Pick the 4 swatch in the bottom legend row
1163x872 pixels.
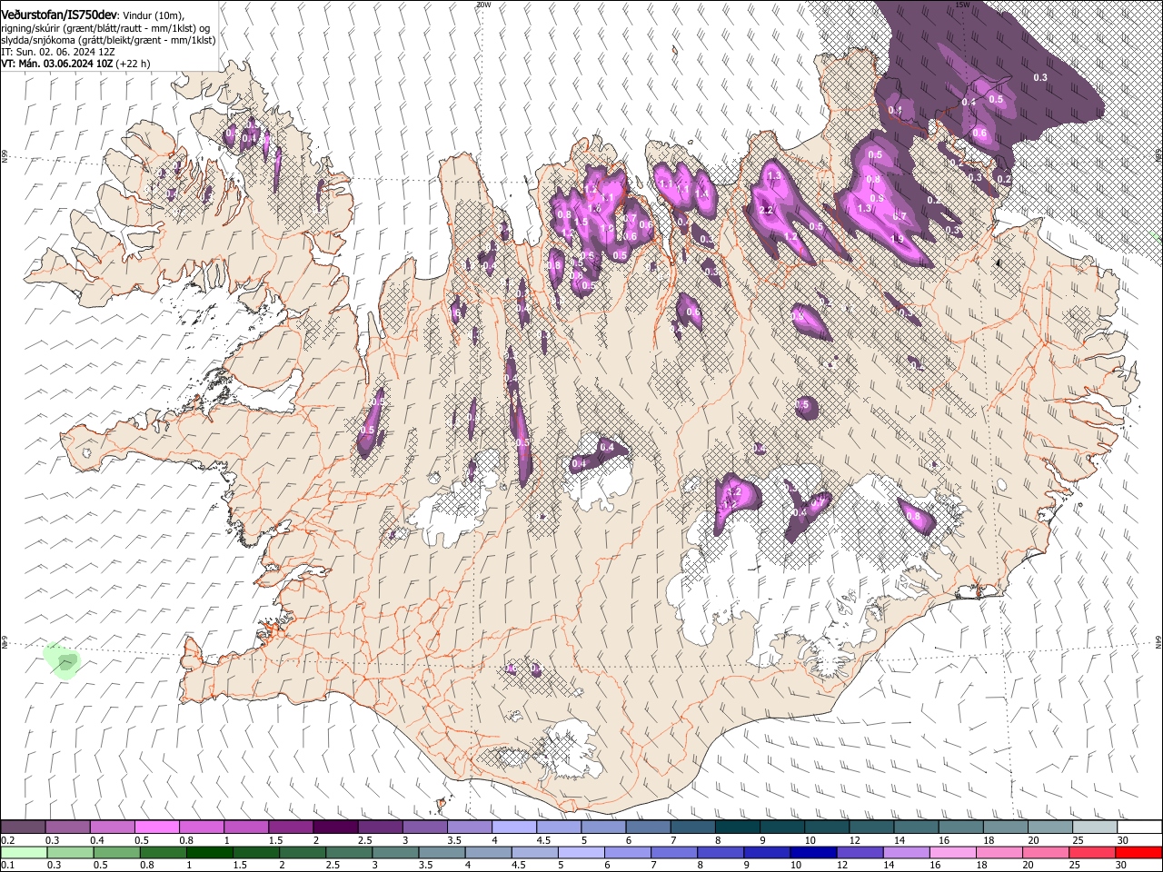(488, 852)
